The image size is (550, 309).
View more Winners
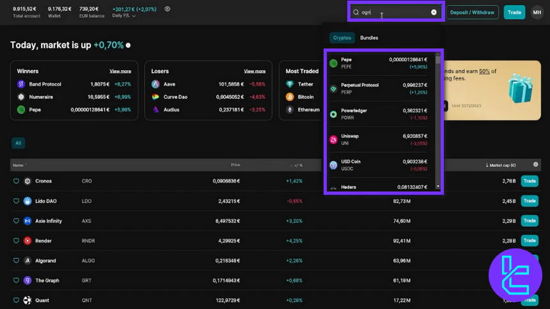(120, 71)
